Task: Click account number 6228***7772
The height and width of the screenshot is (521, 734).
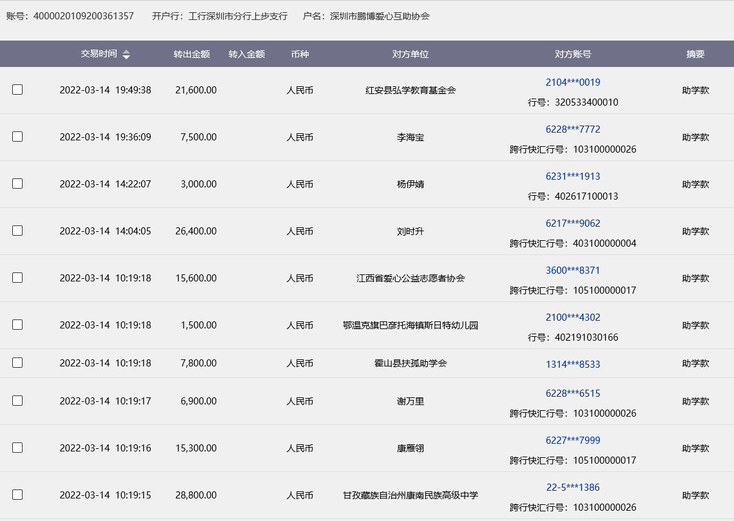Action: (573, 129)
